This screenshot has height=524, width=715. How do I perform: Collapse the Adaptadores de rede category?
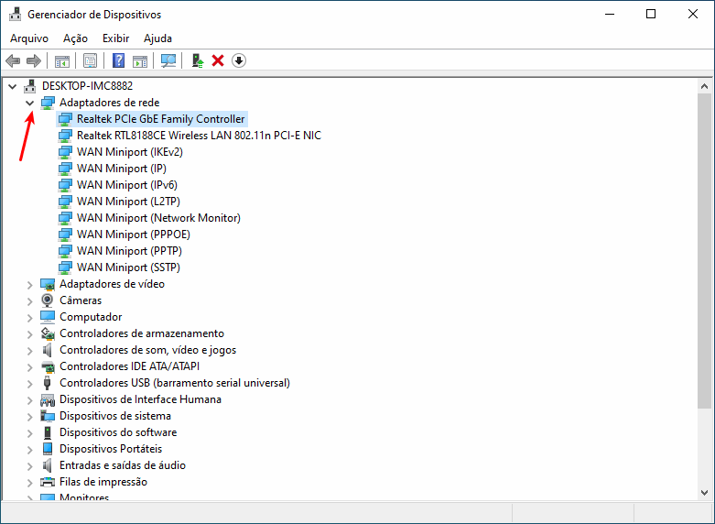30,103
